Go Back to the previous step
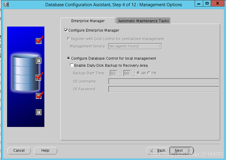The height and width of the screenshot is (160, 226). 158,151
